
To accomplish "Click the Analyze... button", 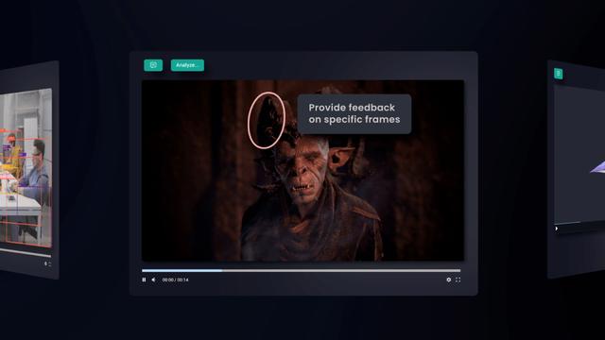I will pyautogui.click(x=187, y=65).
